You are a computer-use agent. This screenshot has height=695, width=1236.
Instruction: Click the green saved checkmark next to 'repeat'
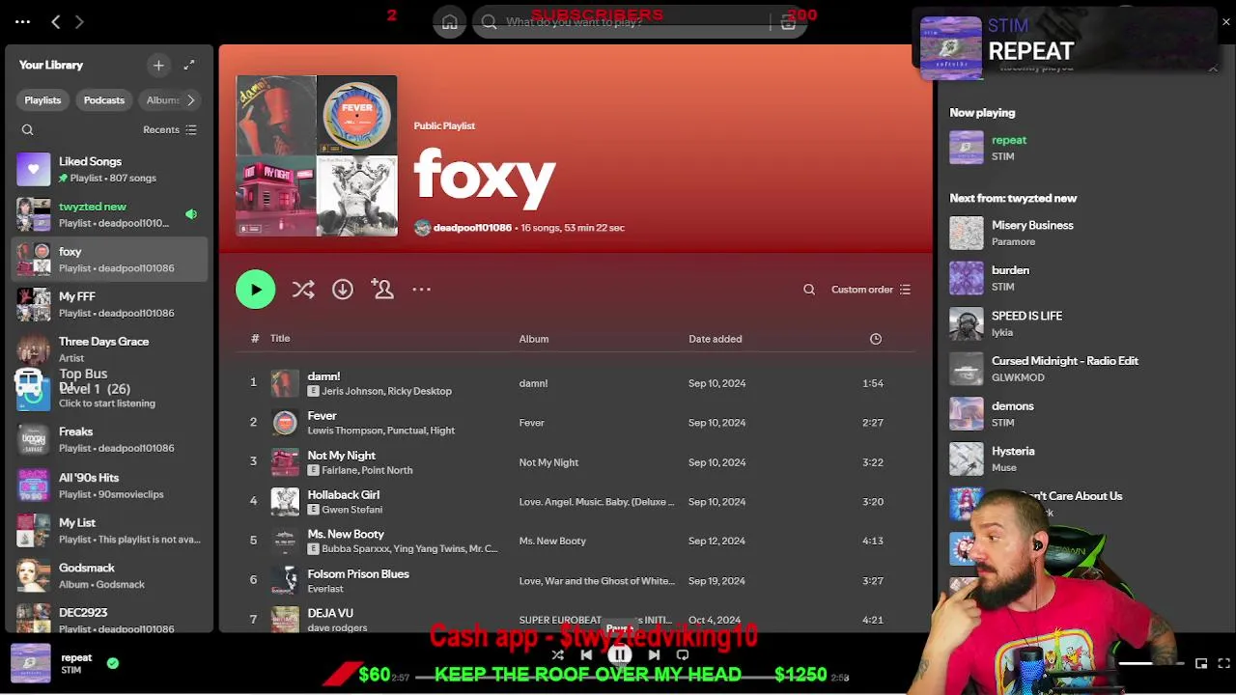[113, 663]
